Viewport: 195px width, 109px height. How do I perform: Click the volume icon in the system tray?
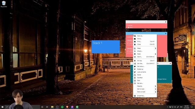coord(175,107)
